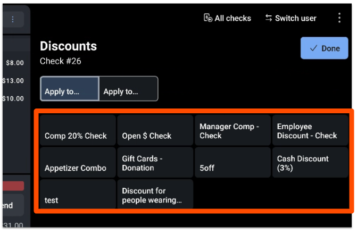Apply Employee Discount - Check

click(x=310, y=130)
